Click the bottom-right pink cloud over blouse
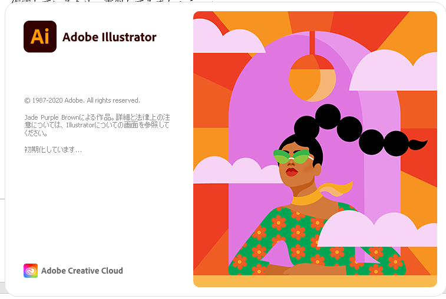This screenshot has width=446, height=299. click(378, 231)
